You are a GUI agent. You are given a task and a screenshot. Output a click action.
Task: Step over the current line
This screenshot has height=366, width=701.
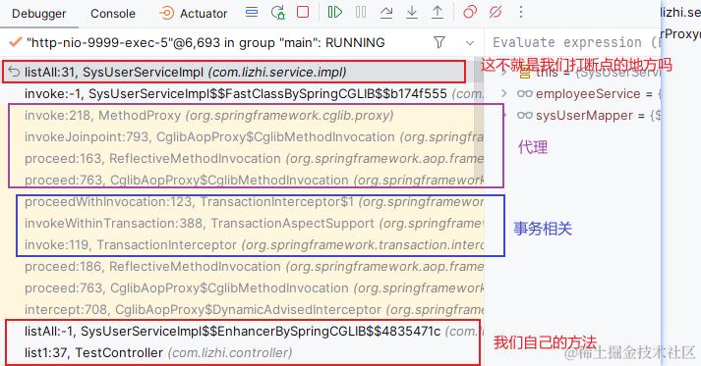click(x=386, y=13)
